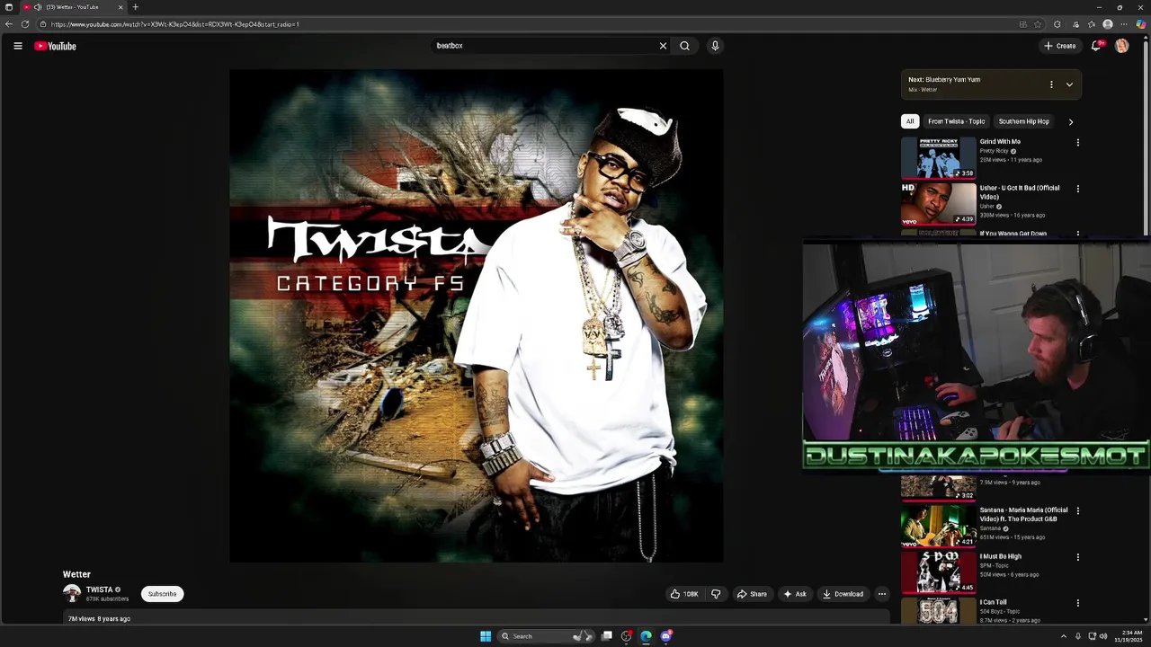Open Windows Start menu

(x=486, y=636)
